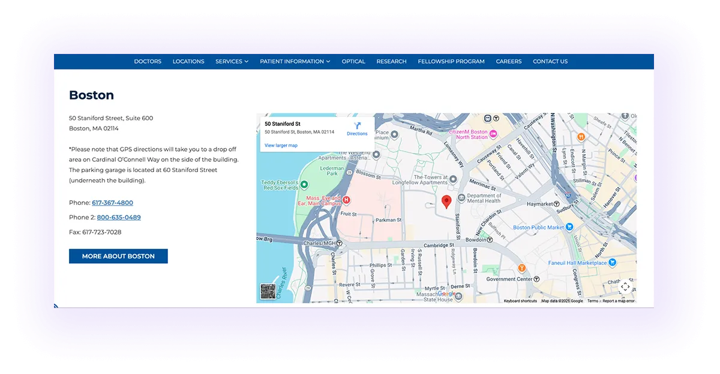Select the hospital icon at Mass Eye and Ear
720x374 pixels.
tap(346, 200)
